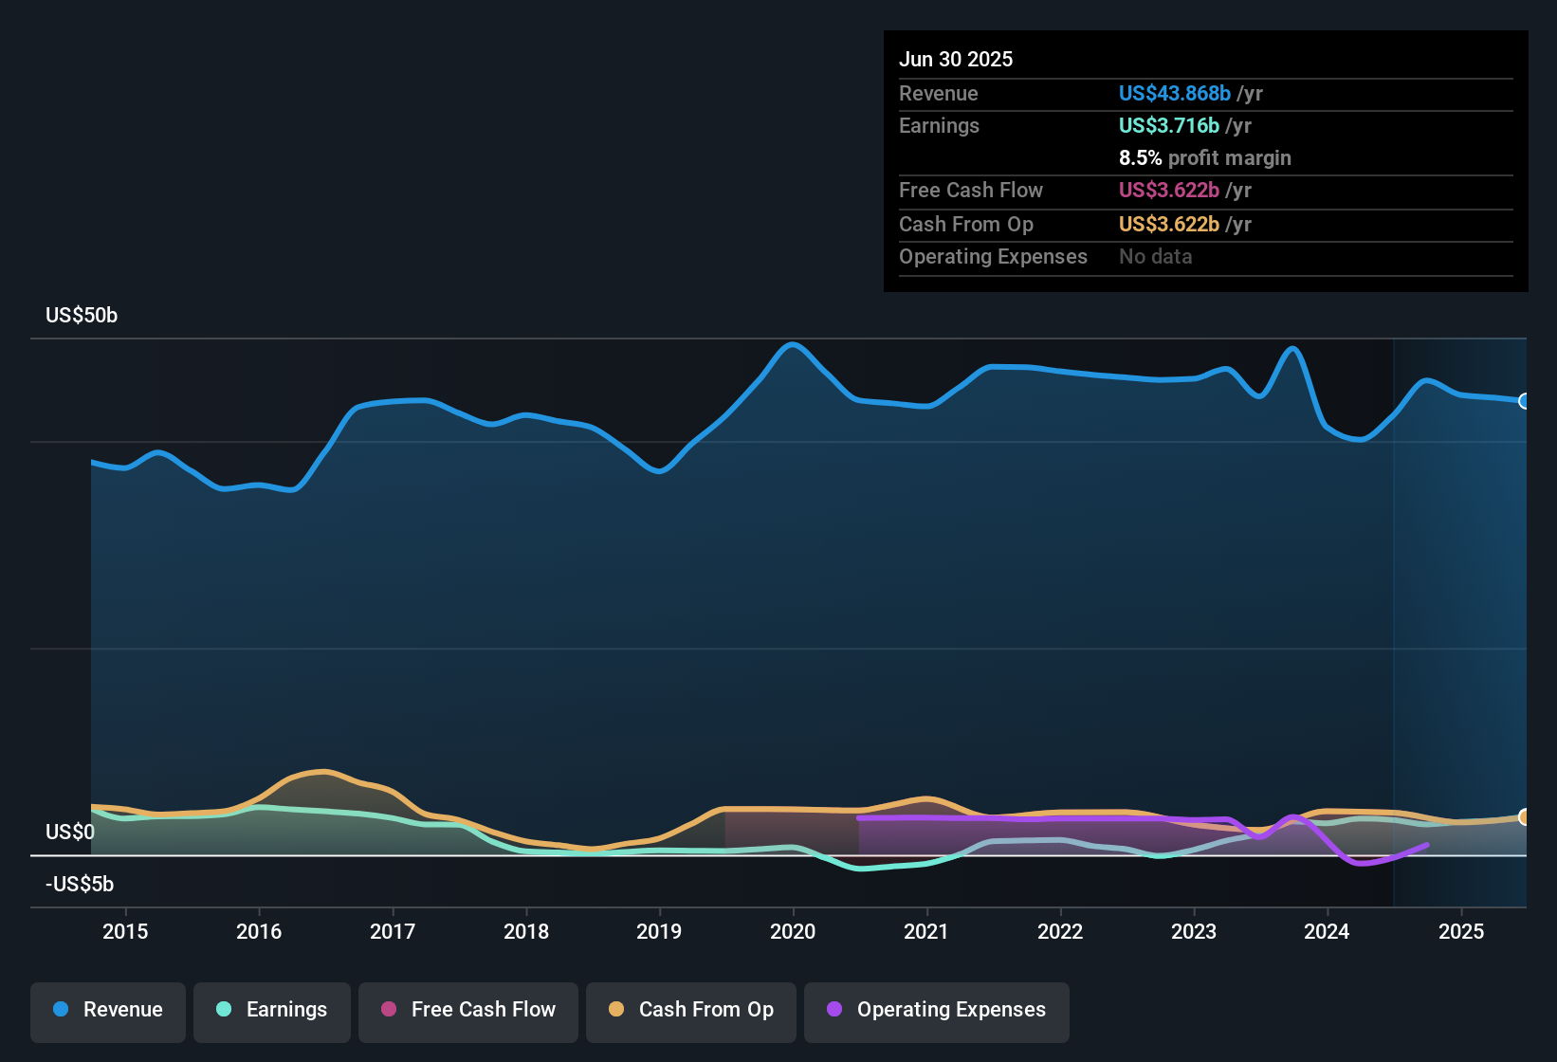
Task: Click the white Revenue endpoint marker on chart
Action: tap(1526, 402)
